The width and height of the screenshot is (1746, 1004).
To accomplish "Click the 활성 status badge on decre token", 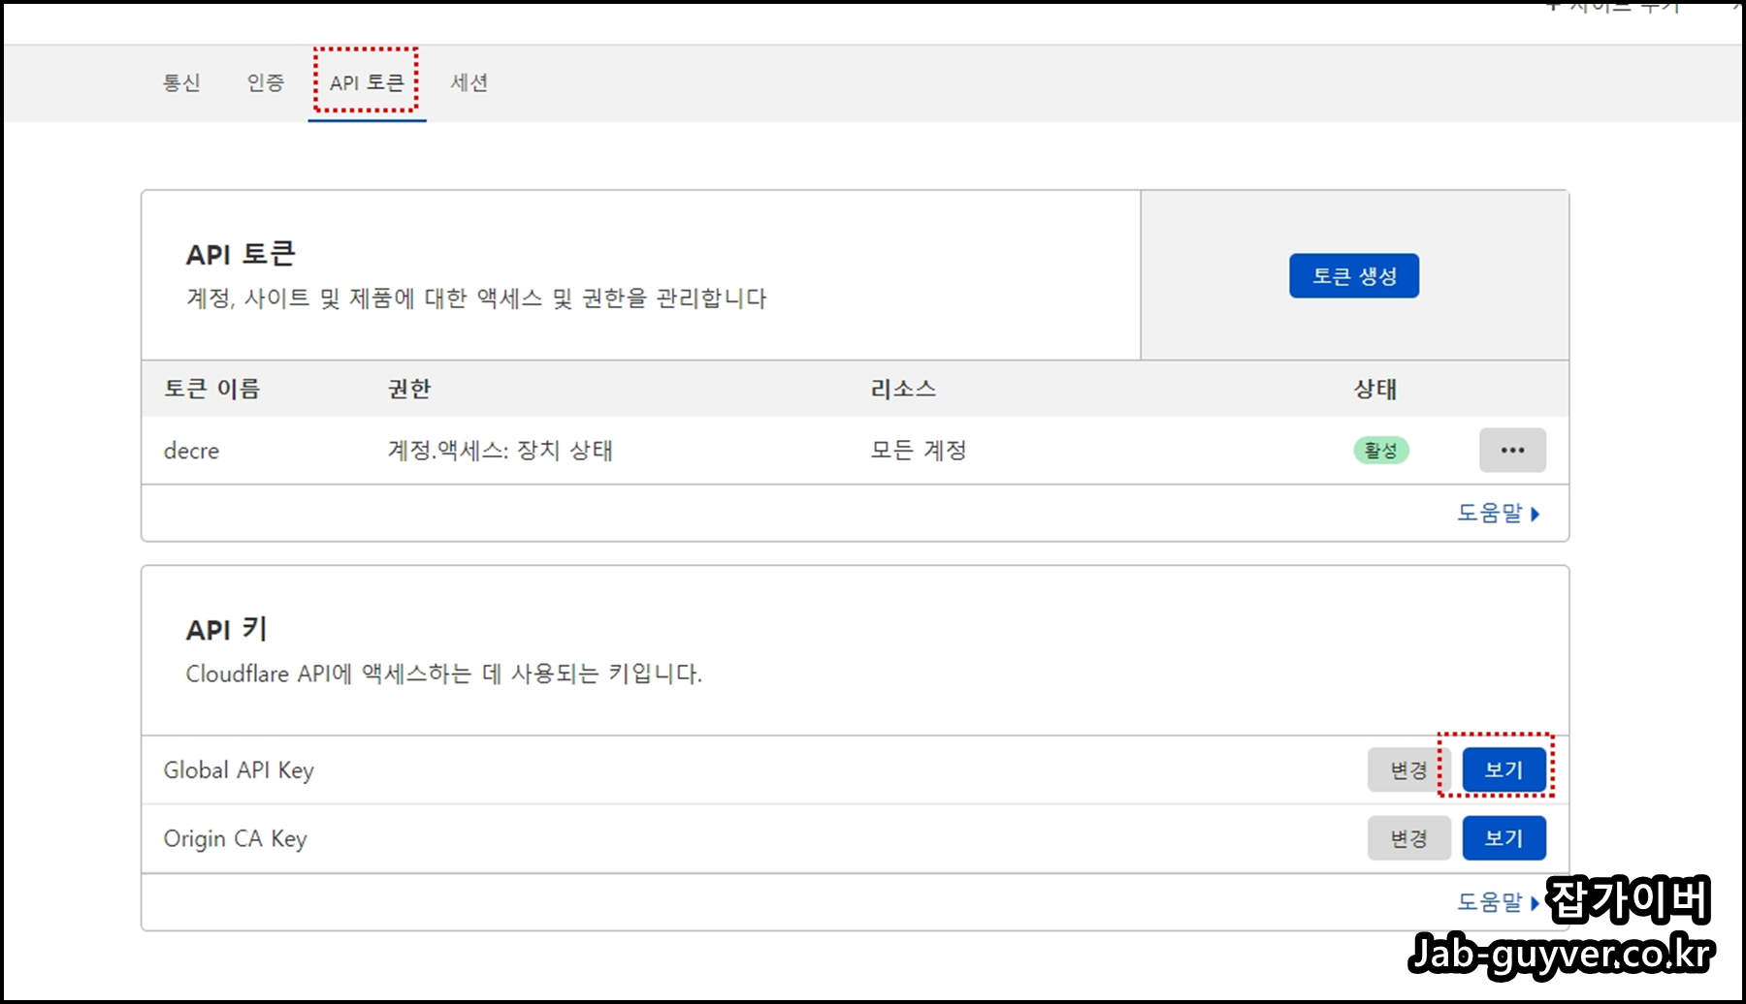I will click(1380, 450).
